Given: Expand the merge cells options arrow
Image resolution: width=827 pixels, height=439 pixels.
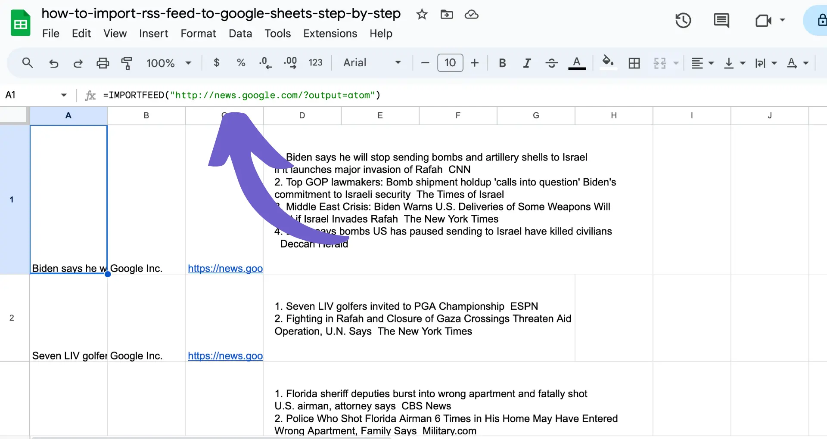Looking at the screenshot, I should point(676,63).
